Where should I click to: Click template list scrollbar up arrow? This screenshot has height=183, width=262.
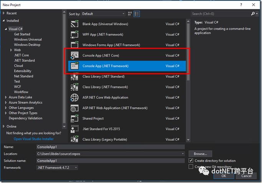tap(188, 21)
